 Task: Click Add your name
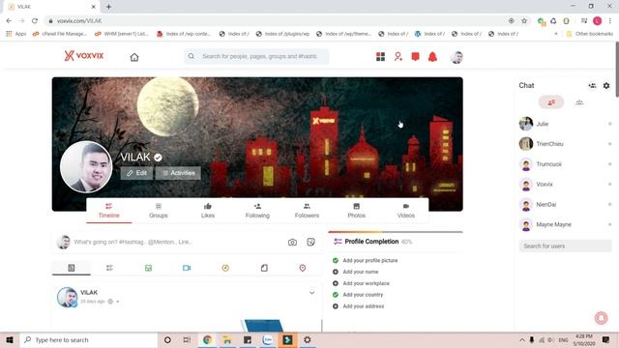(x=361, y=272)
